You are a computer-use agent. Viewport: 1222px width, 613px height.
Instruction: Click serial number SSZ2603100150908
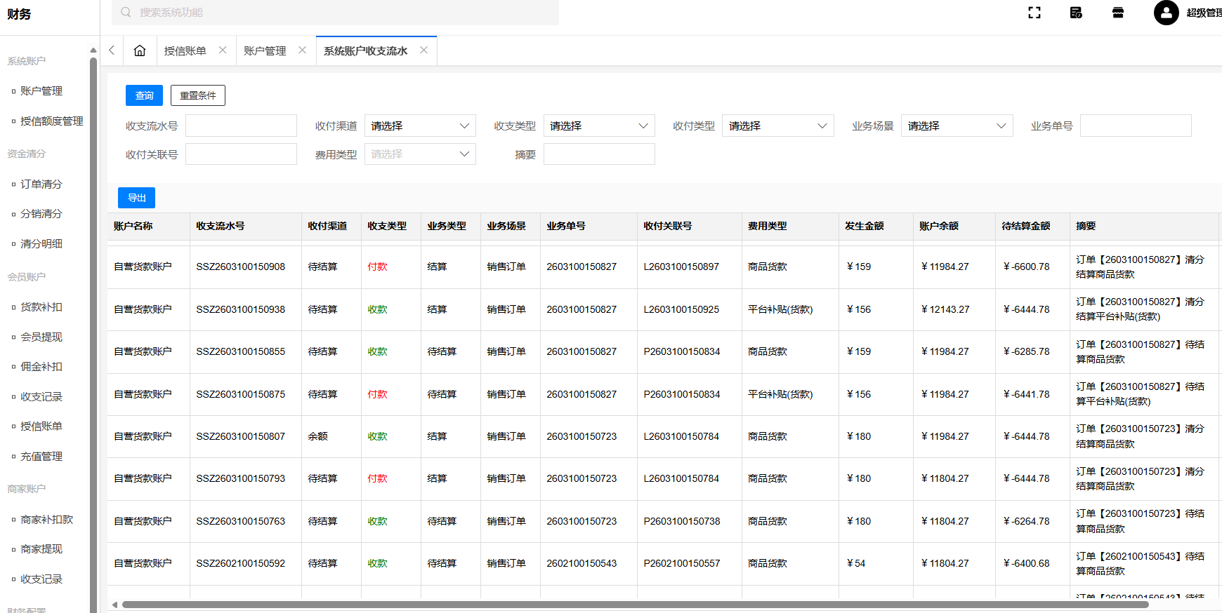tap(241, 267)
